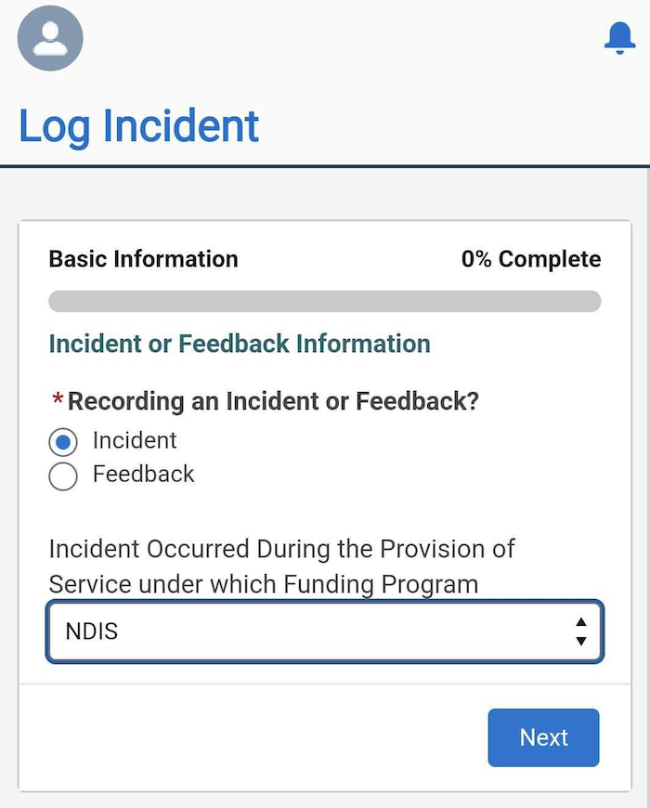
Task: Click the Funding Program field label
Action: pyautogui.click(x=281, y=567)
